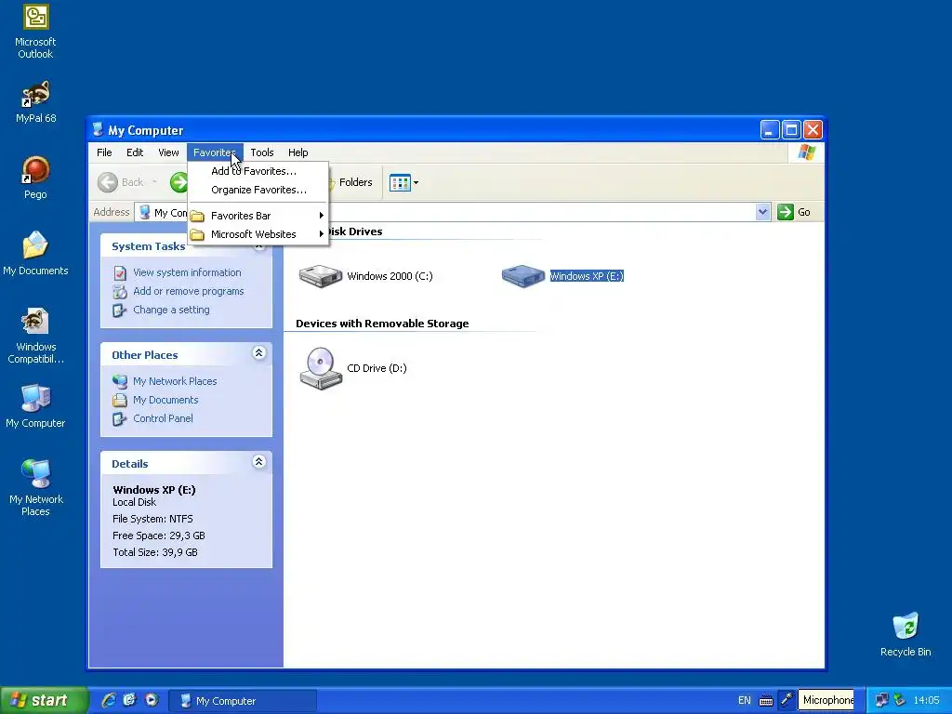This screenshot has height=714, width=952.
Task: Collapse the Other Places panel
Action: click(x=258, y=353)
